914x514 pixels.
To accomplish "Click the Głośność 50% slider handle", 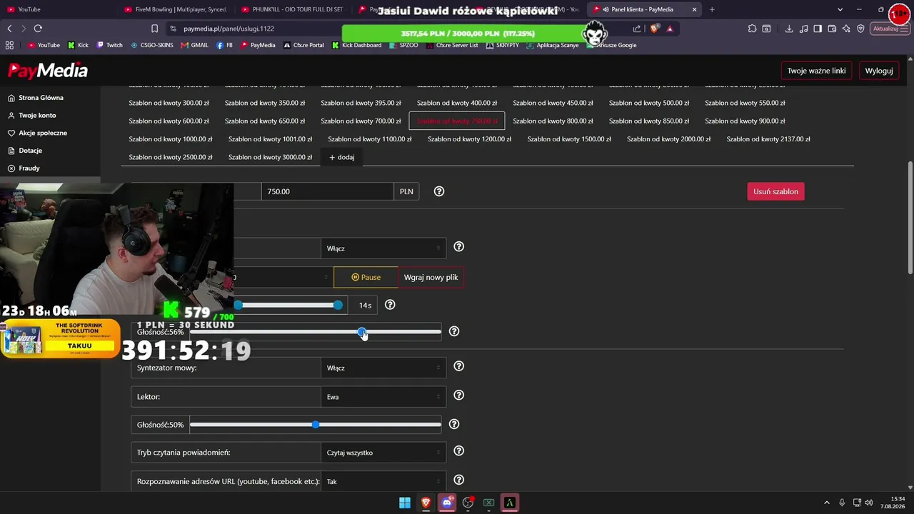I will tap(316, 425).
